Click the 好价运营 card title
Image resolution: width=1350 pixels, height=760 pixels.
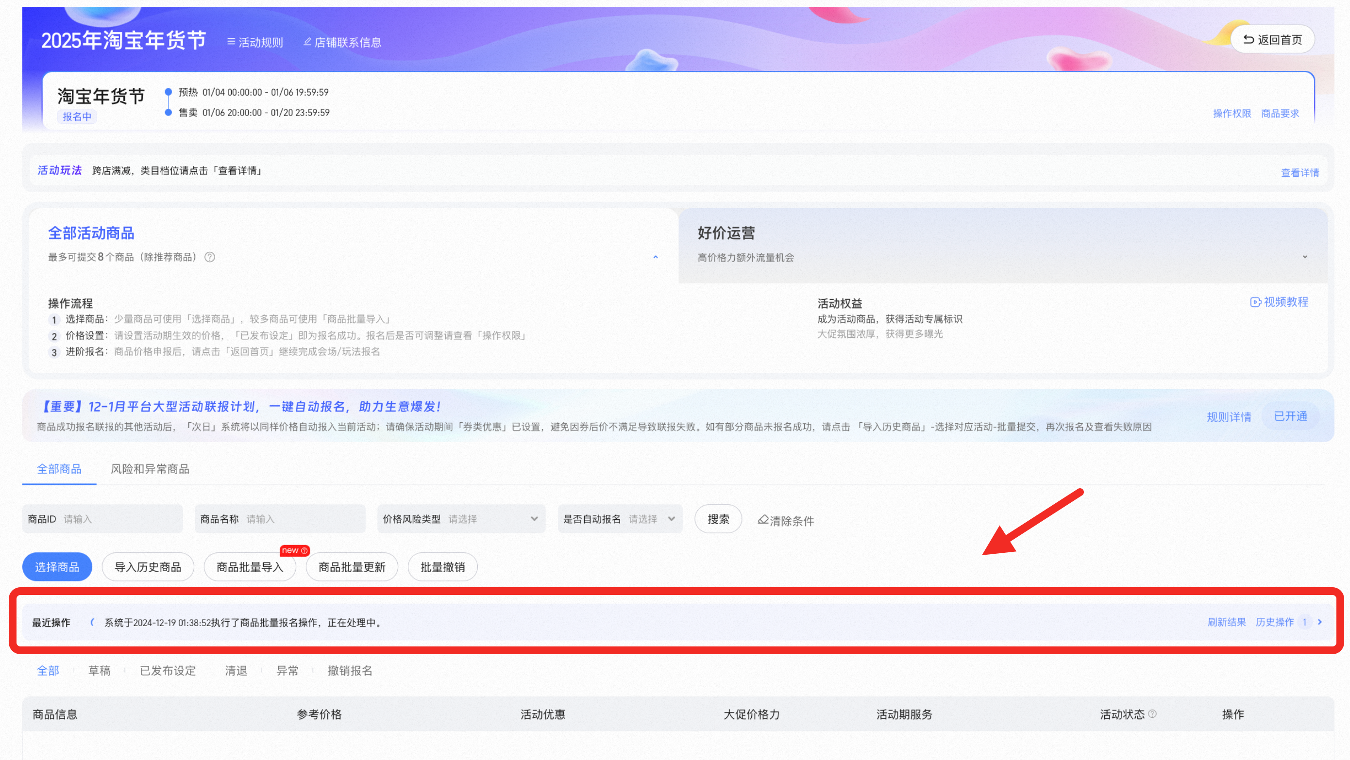tap(726, 233)
